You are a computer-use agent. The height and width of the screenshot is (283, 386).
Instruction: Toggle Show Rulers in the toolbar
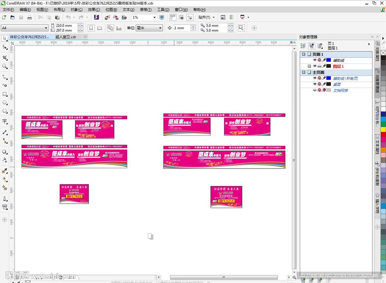click(x=173, y=17)
